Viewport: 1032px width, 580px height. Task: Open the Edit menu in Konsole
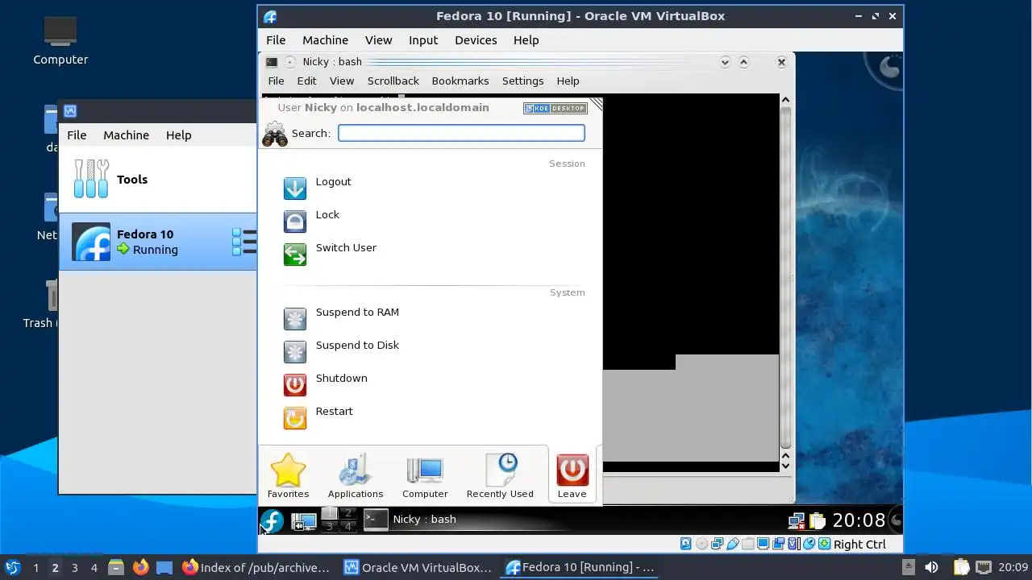click(x=306, y=81)
